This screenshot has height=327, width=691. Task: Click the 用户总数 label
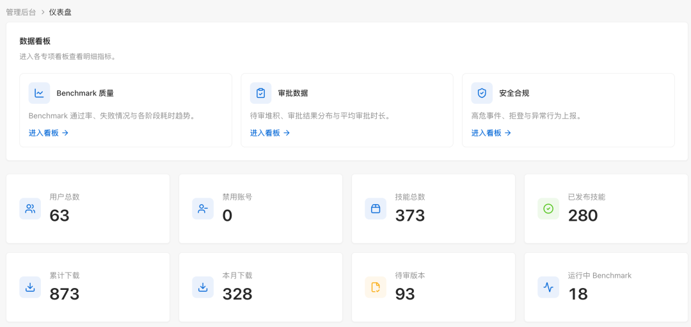point(65,197)
